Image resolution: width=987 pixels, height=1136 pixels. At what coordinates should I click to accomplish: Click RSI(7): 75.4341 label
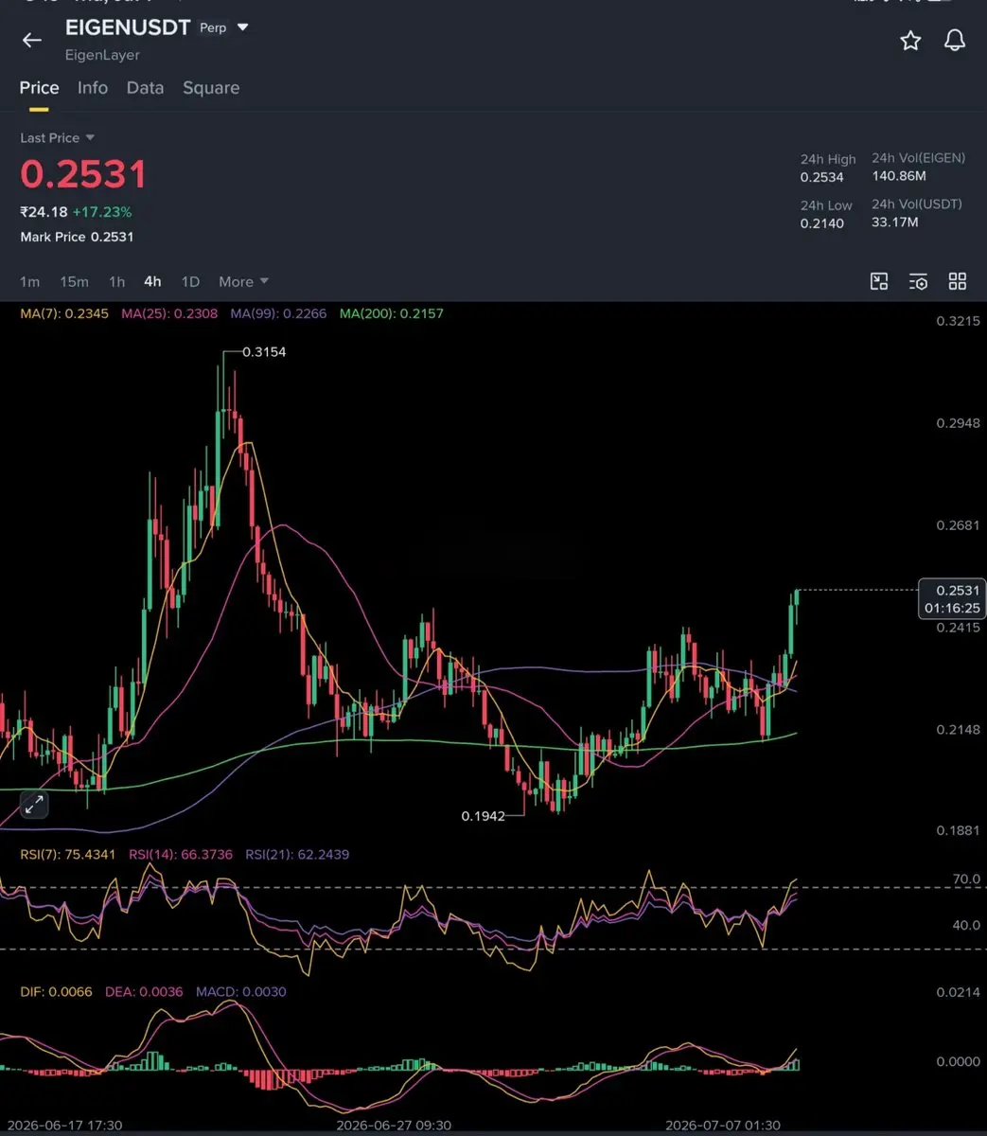click(x=68, y=854)
